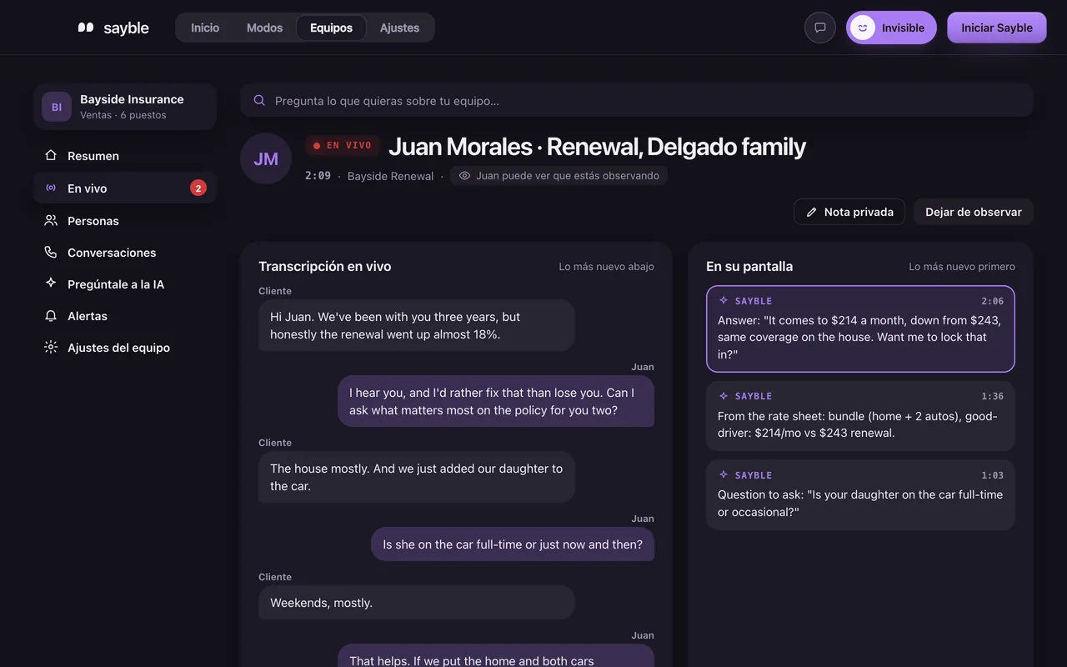Viewport: 1067px width, 667px height.
Task: Select the From the rate sheet card
Action: 860,416
